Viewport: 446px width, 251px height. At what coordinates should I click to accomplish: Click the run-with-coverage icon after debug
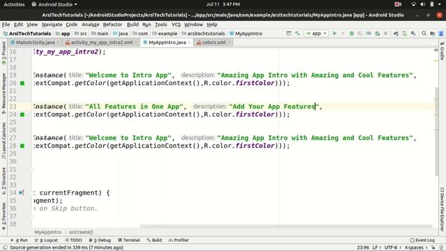click(360, 33)
